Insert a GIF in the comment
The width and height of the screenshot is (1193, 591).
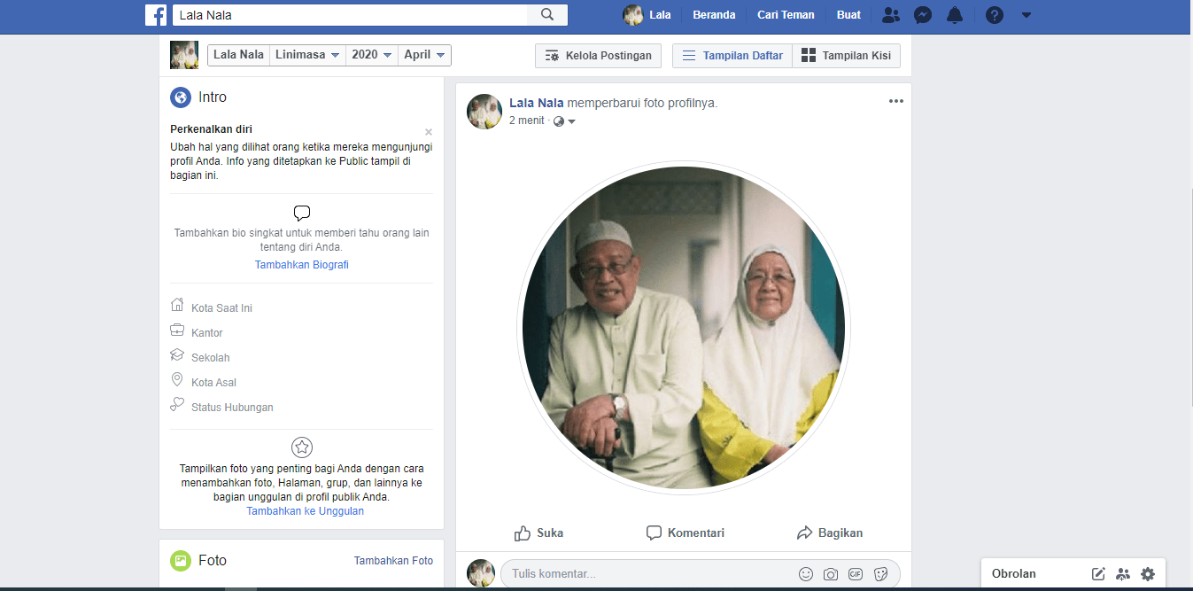tap(855, 574)
